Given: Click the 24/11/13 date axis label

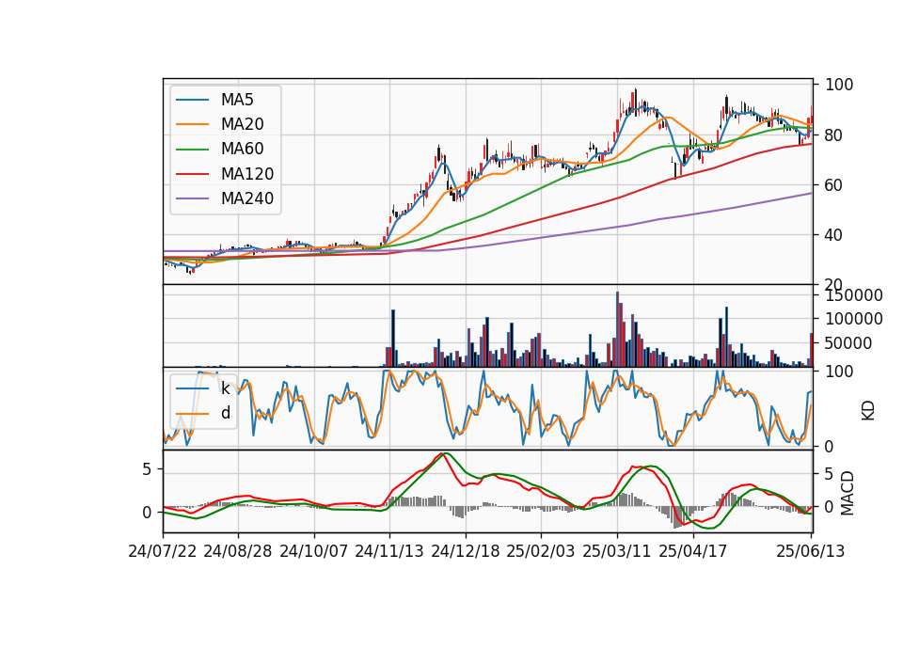Looking at the screenshot, I should [389, 551].
